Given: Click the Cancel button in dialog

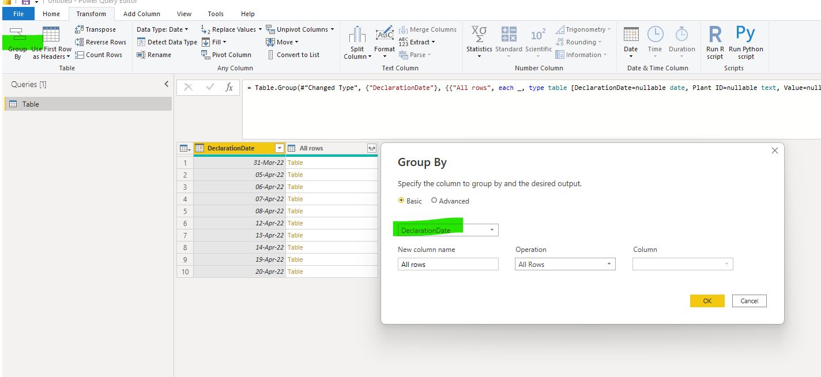Looking at the screenshot, I should click(750, 301).
